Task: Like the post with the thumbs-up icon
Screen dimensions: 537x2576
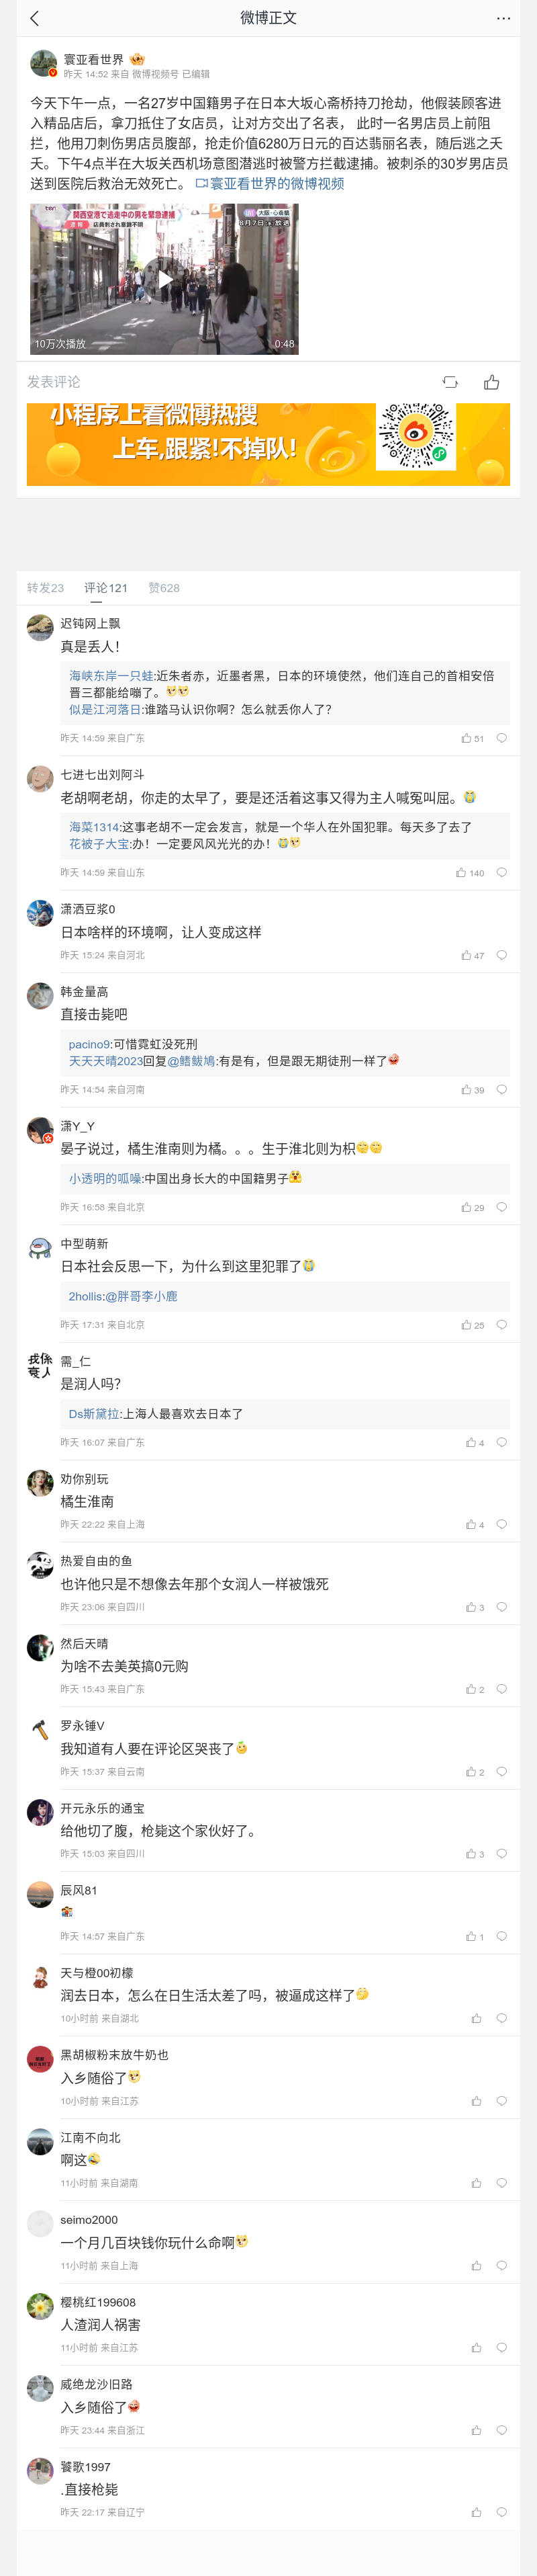Action: (491, 382)
